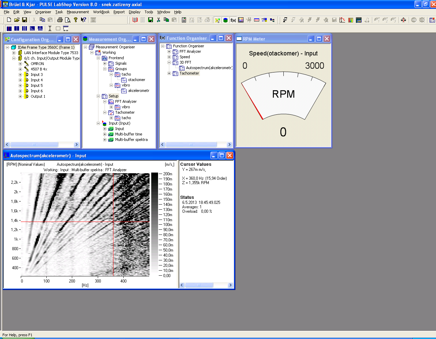Image resolution: width=436 pixels, height=339 pixels.
Task: Click the balance scale toolbar icon
Action: point(403,20)
